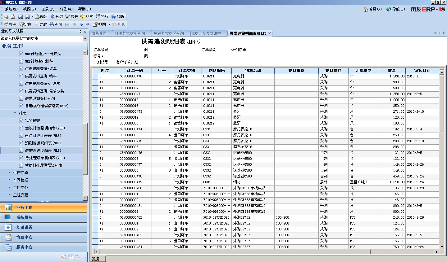Viewport: 447px width, 262px height.
Task: Pin the 业务导航视图 panel
Action: coord(80,32)
